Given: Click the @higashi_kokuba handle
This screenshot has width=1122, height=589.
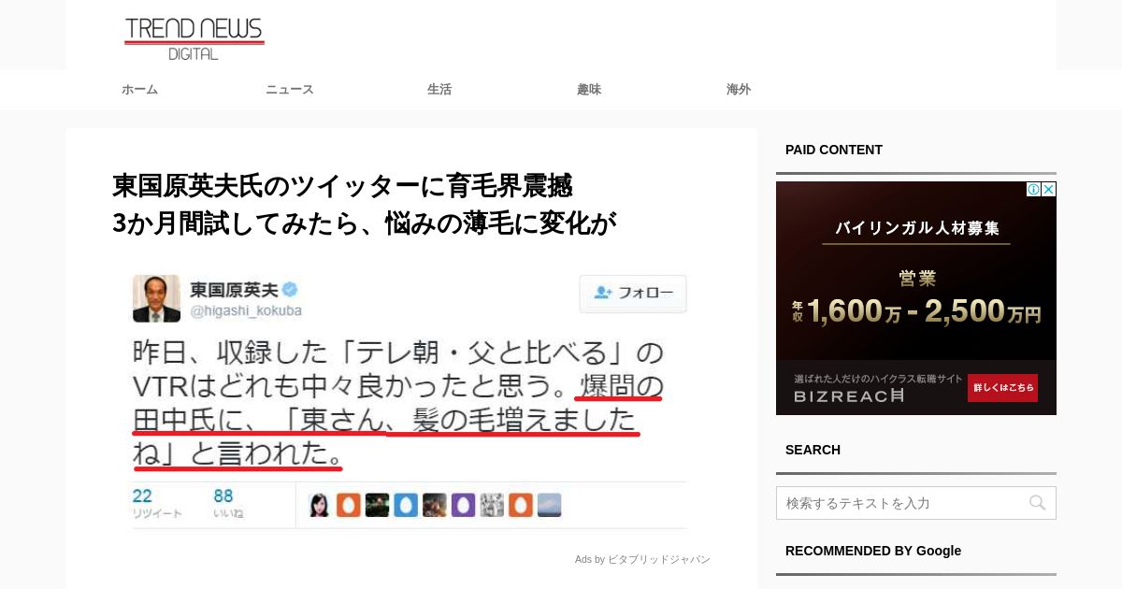Looking at the screenshot, I should [x=246, y=310].
